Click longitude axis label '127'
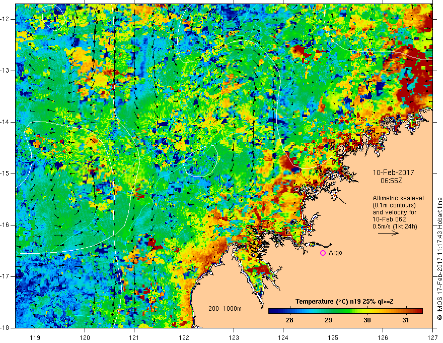443x343 pixels. tap(432, 338)
